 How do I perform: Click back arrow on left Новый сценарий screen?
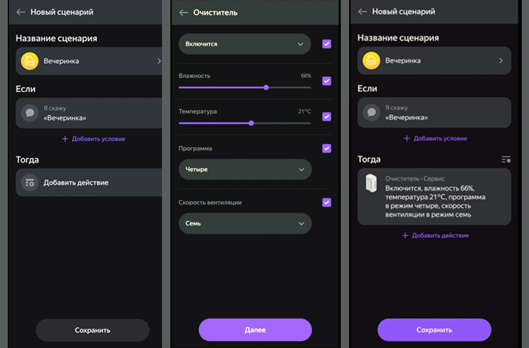tap(21, 12)
